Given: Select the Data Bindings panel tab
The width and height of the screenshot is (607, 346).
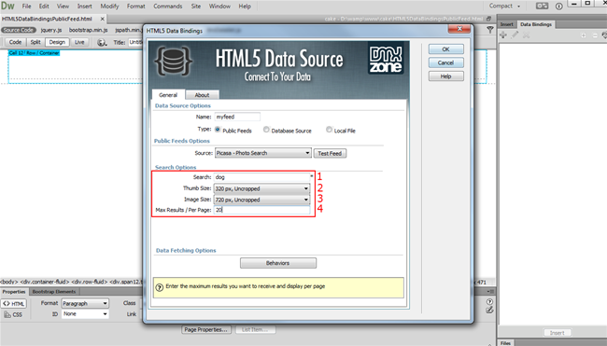Looking at the screenshot, I should coord(536,24).
